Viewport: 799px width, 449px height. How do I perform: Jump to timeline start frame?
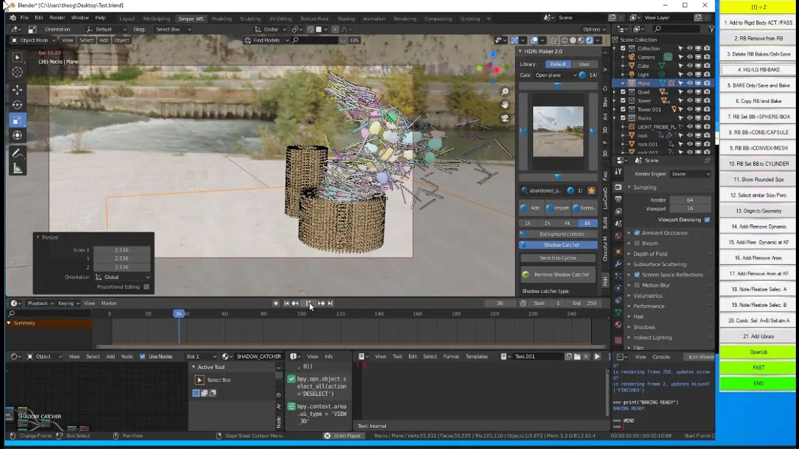tap(286, 303)
